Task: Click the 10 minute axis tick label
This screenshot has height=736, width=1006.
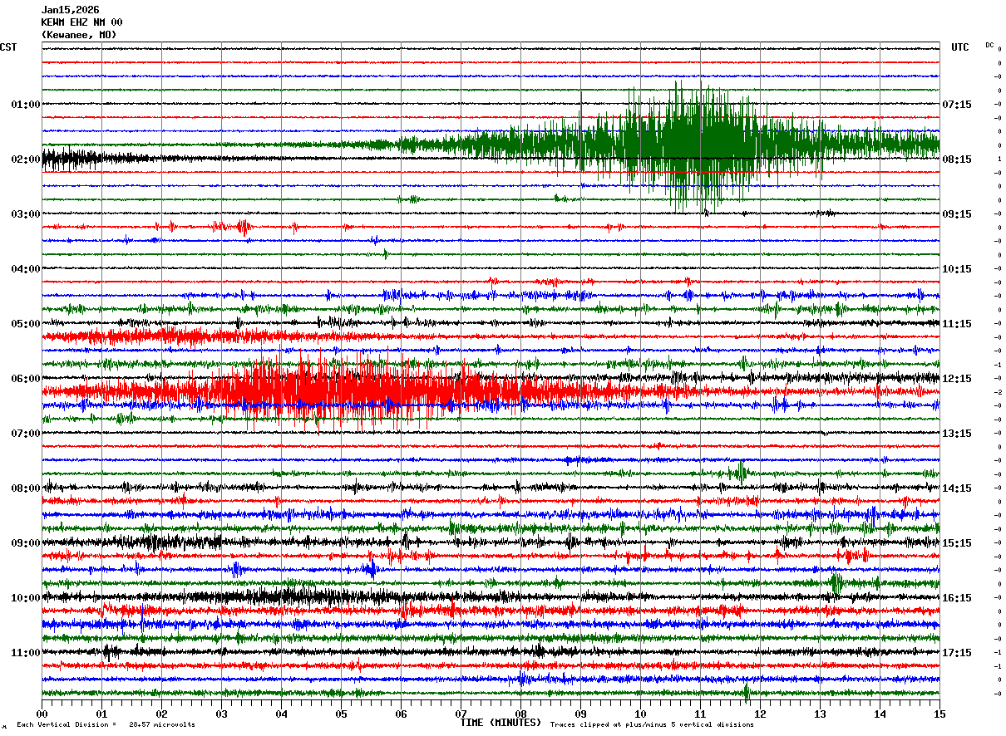Action: (x=640, y=714)
